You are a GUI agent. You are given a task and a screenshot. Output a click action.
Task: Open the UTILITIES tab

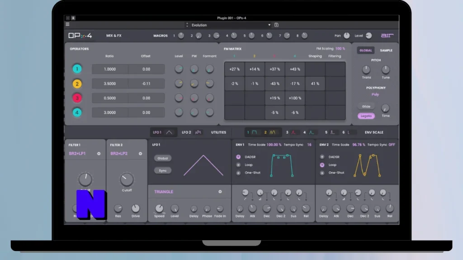pos(218,132)
